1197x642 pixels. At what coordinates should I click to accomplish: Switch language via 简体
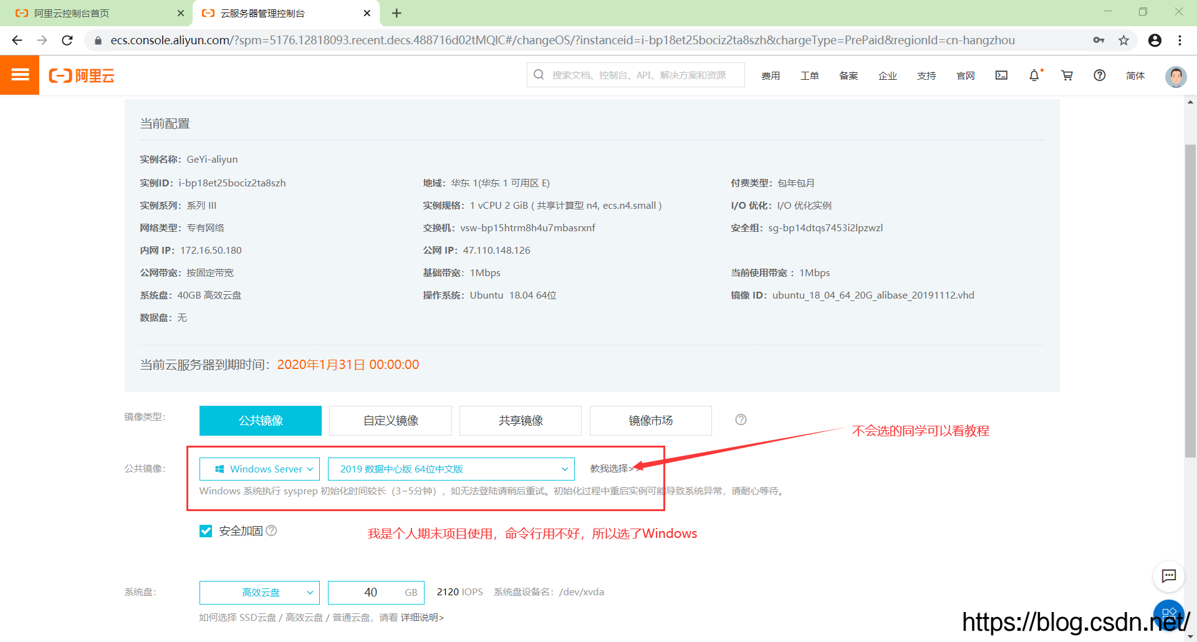pyautogui.click(x=1135, y=75)
